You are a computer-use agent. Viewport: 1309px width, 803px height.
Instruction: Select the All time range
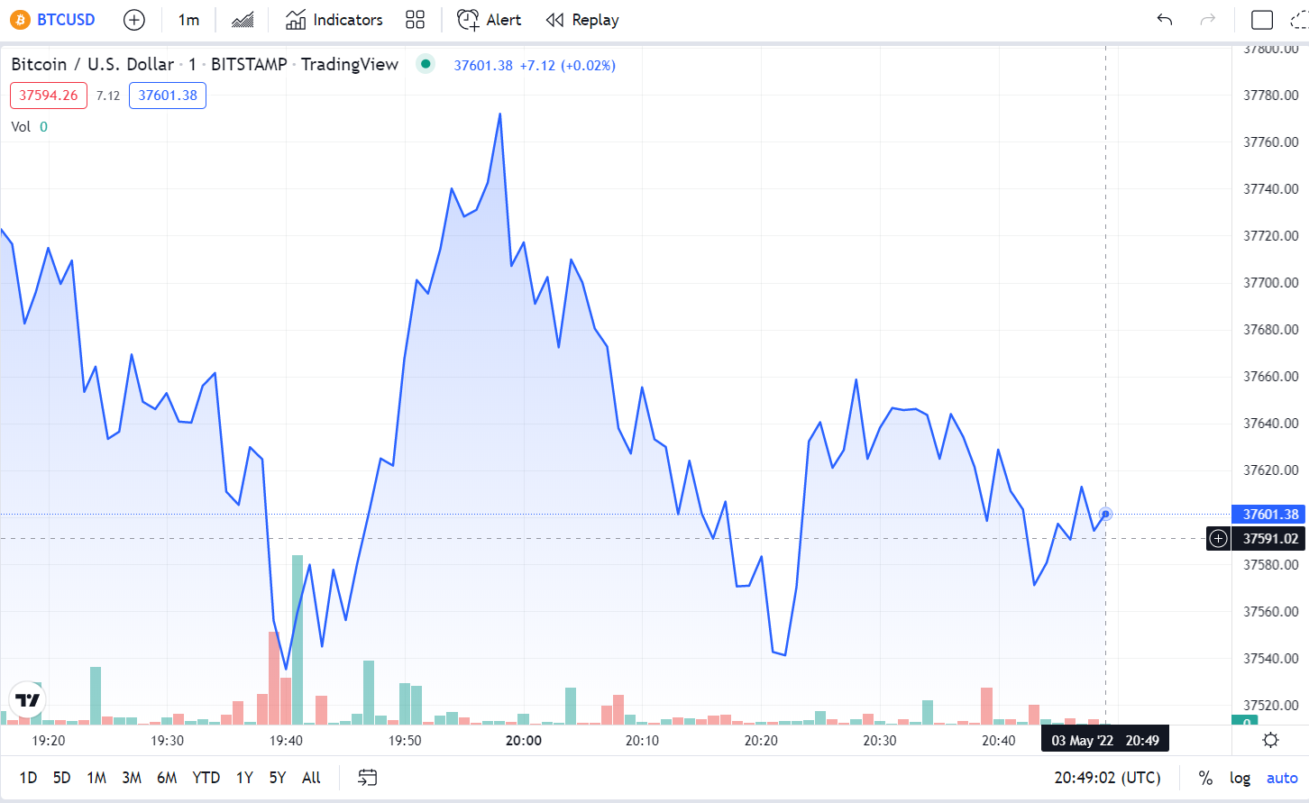coord(311,778)
